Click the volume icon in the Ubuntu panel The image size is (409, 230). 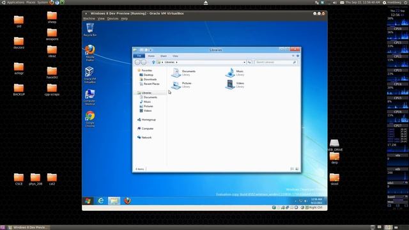pos(335,3)
